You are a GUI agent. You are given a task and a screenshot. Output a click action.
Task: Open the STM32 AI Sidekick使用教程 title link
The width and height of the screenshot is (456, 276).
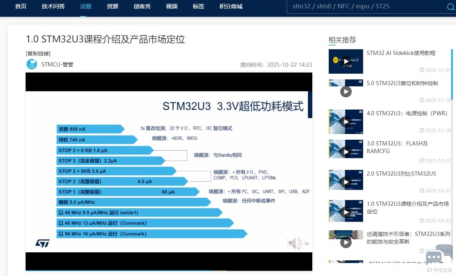(x=401, y=53)
